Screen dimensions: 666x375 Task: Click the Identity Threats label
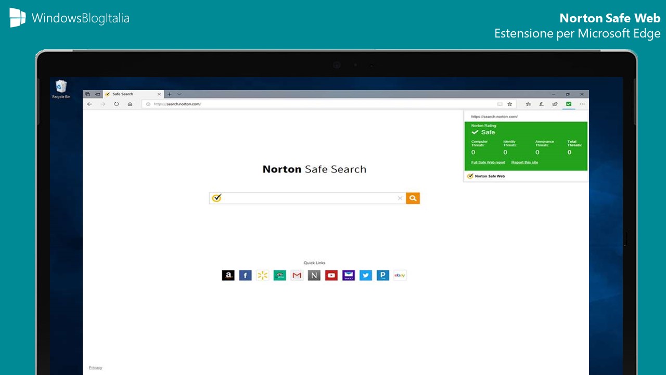(509, 143)
